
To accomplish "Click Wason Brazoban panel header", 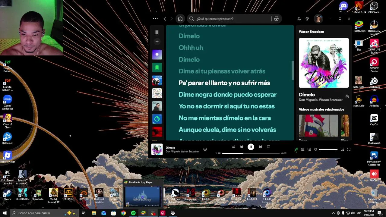I will point(311,32).
